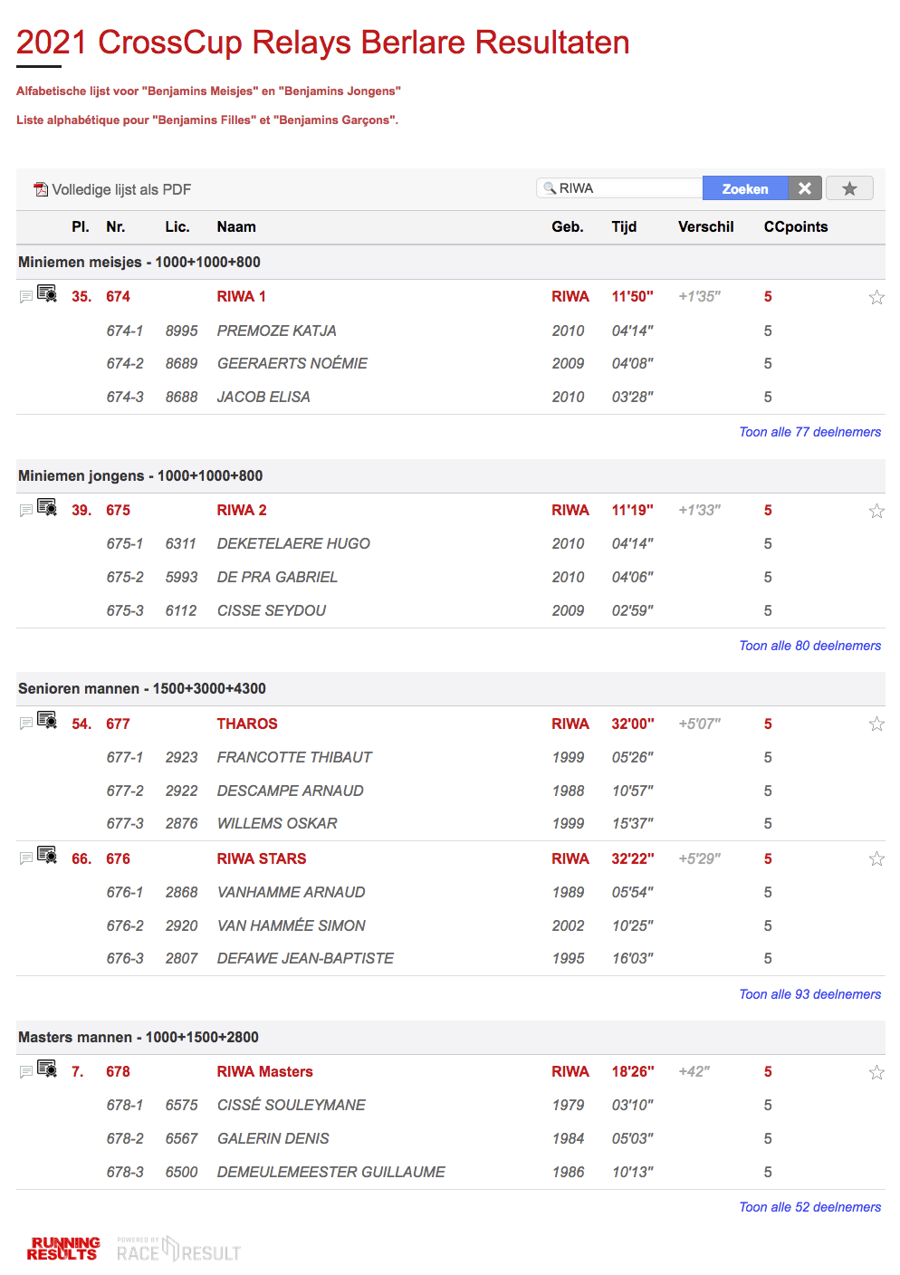The height and width of the screenshot is (1275, 900).
Task: Open certificate icon for RIWA STARS row
Action: tap(47, 855)
